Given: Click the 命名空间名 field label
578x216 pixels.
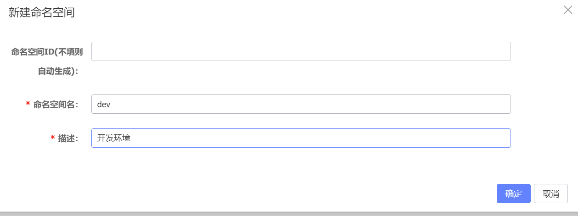Looking at the screenshot, I should 56,105.
